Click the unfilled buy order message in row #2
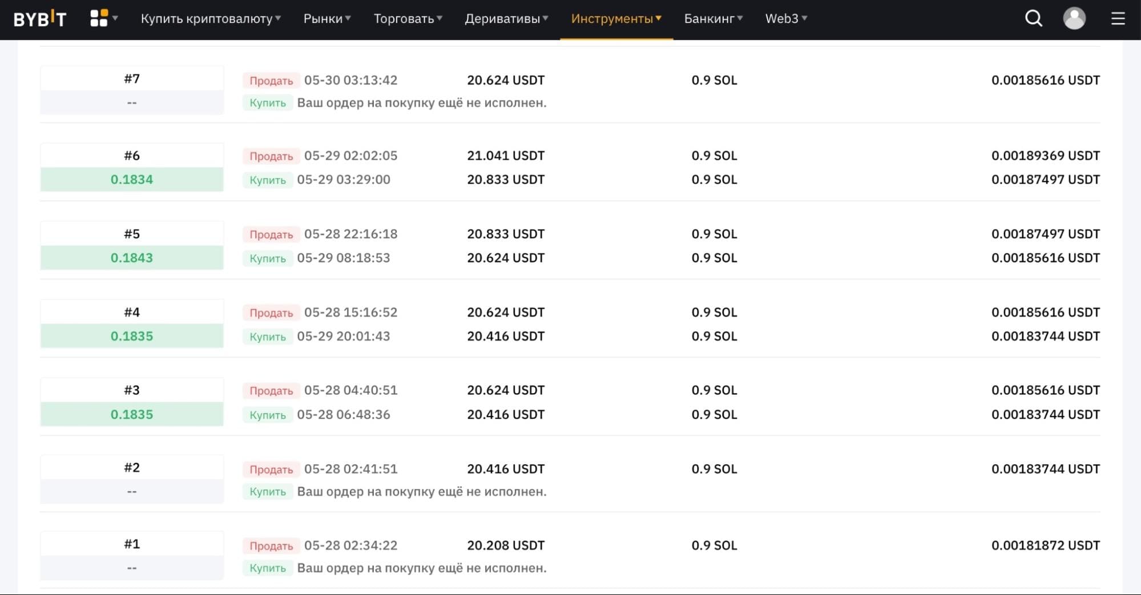 coord(422,492)
